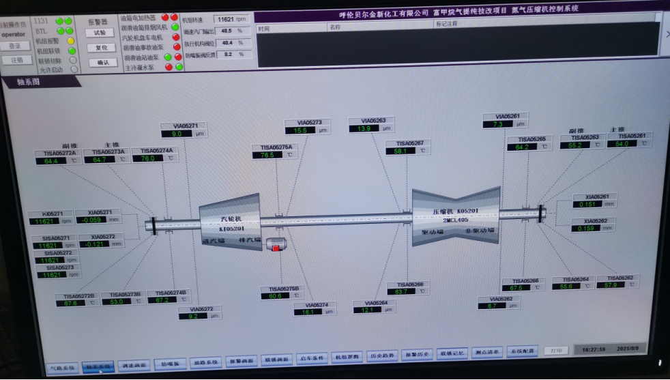Click the TISA05273A temperature value 64.7
This screenshot has height=380, width=670.
[99, 160]
